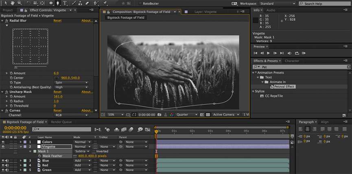Reset the Unsharp Mask effect
Screen dimensions: 352x174
tap(57, 92)
